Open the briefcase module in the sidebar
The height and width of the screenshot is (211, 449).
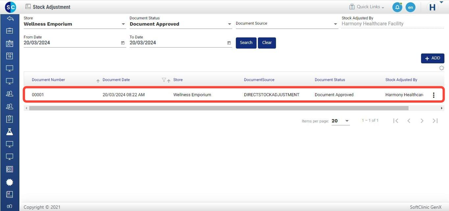[x=10, y=31]
